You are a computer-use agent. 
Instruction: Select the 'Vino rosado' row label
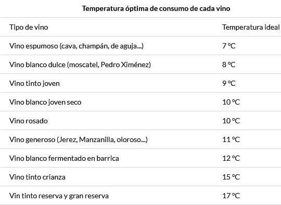pyautogui.click(x=29, y=121)
